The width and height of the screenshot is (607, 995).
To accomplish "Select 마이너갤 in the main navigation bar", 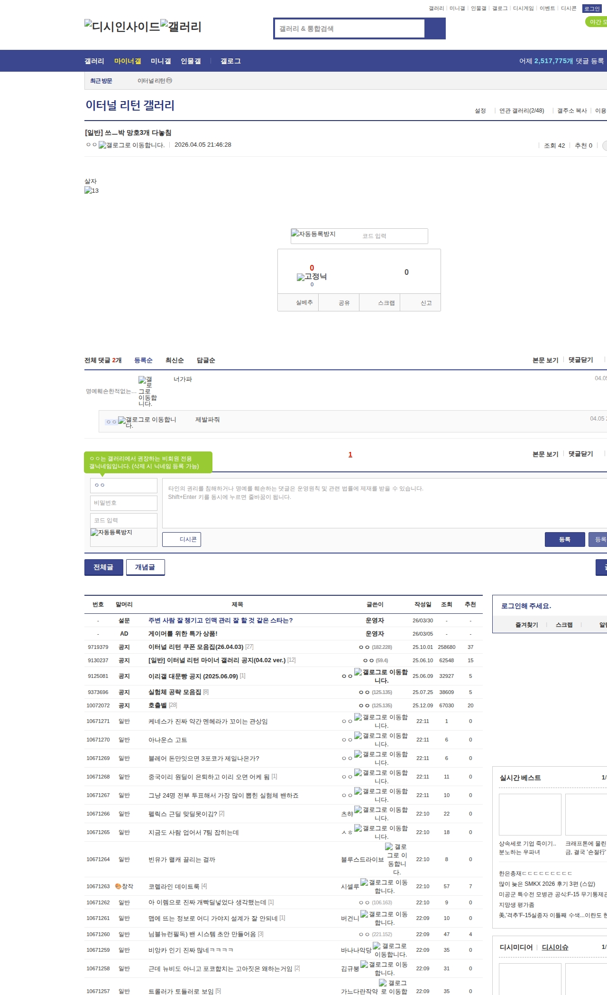I will coord(128,61).
